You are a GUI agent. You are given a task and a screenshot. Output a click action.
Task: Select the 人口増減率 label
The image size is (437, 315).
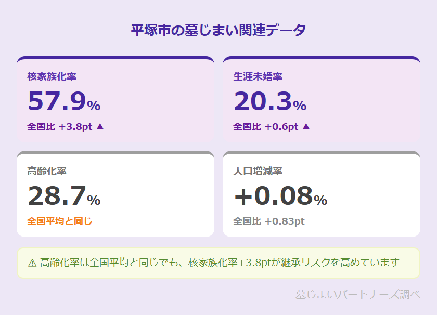coord(258,171)
